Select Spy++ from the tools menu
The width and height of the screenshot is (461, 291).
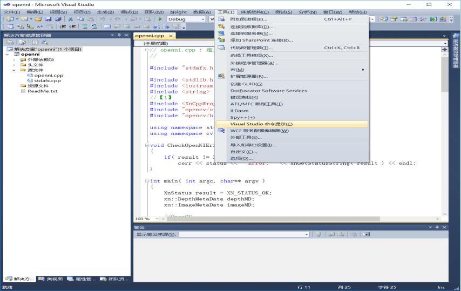[291, 118]
